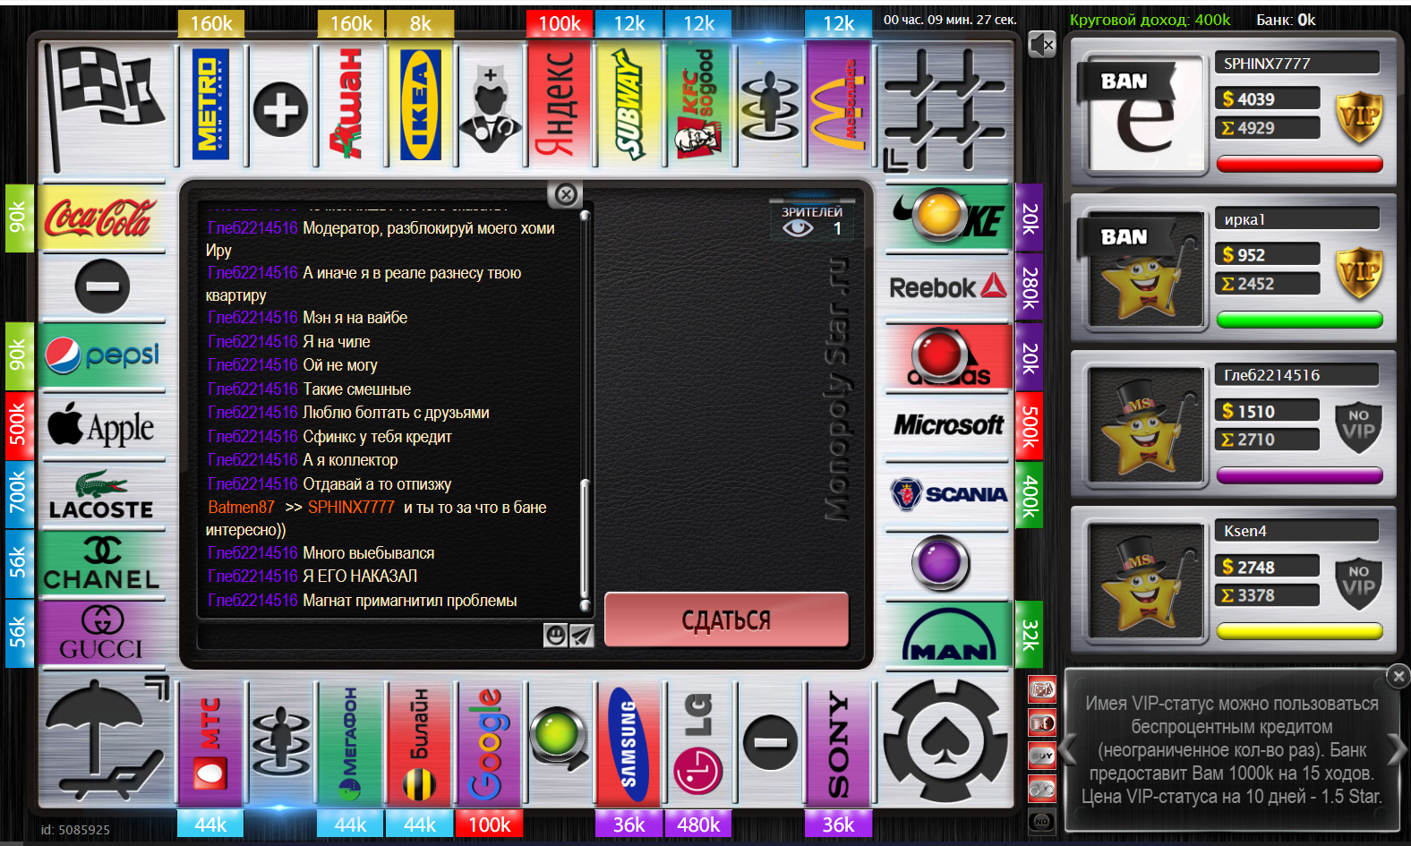The width and height of the screenshot is (1411, 846).
Task: Focus the chat message input field
Action: point(370,637)
